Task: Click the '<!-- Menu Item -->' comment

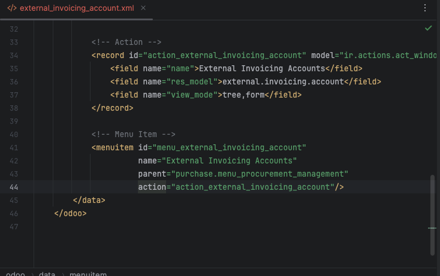Action: [133, 135]
